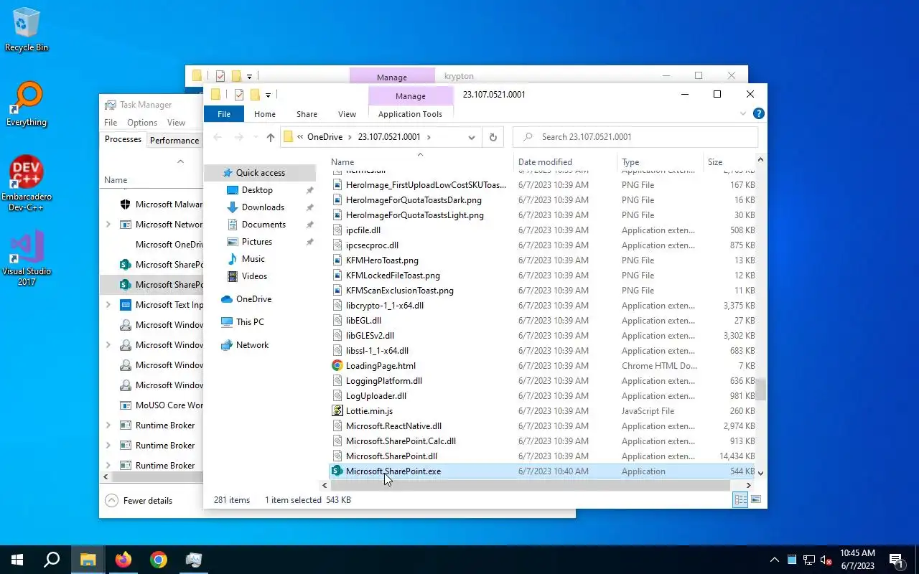
Task: Select Microsoft.SharePoint.exe application icon
Action: pyautogui.click(x=337, y=471)
